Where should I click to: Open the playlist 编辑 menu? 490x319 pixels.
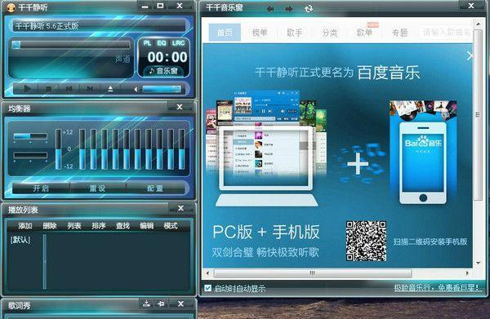tap(146, 226)
